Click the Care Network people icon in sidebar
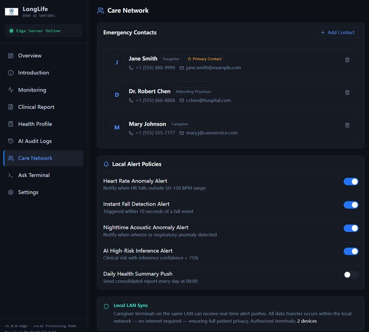The height and width of the screenshot is (332, 369). coord(10,158)
